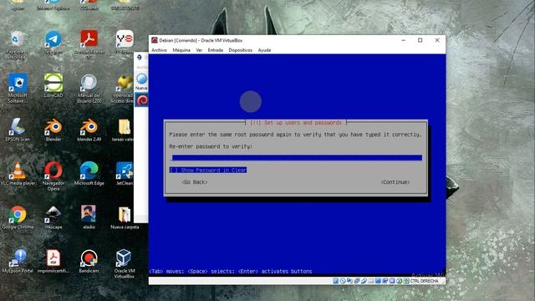Image resolution: width=535 pixels, height=301 pixels.
Task: Select the blender 2.49 desktop icon
Action: 89,130
